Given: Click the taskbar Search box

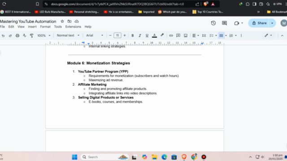Looking at the screenshot, I should point(104,157).
